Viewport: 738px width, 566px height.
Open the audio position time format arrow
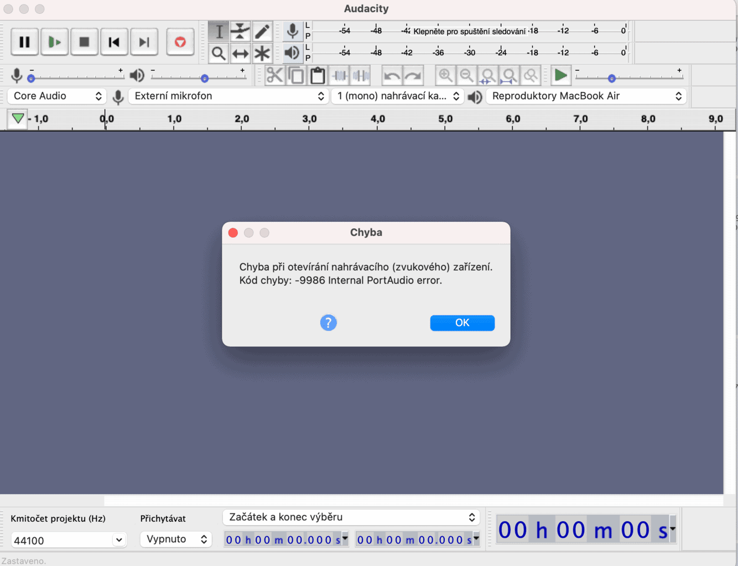click(x=673, y=528)
